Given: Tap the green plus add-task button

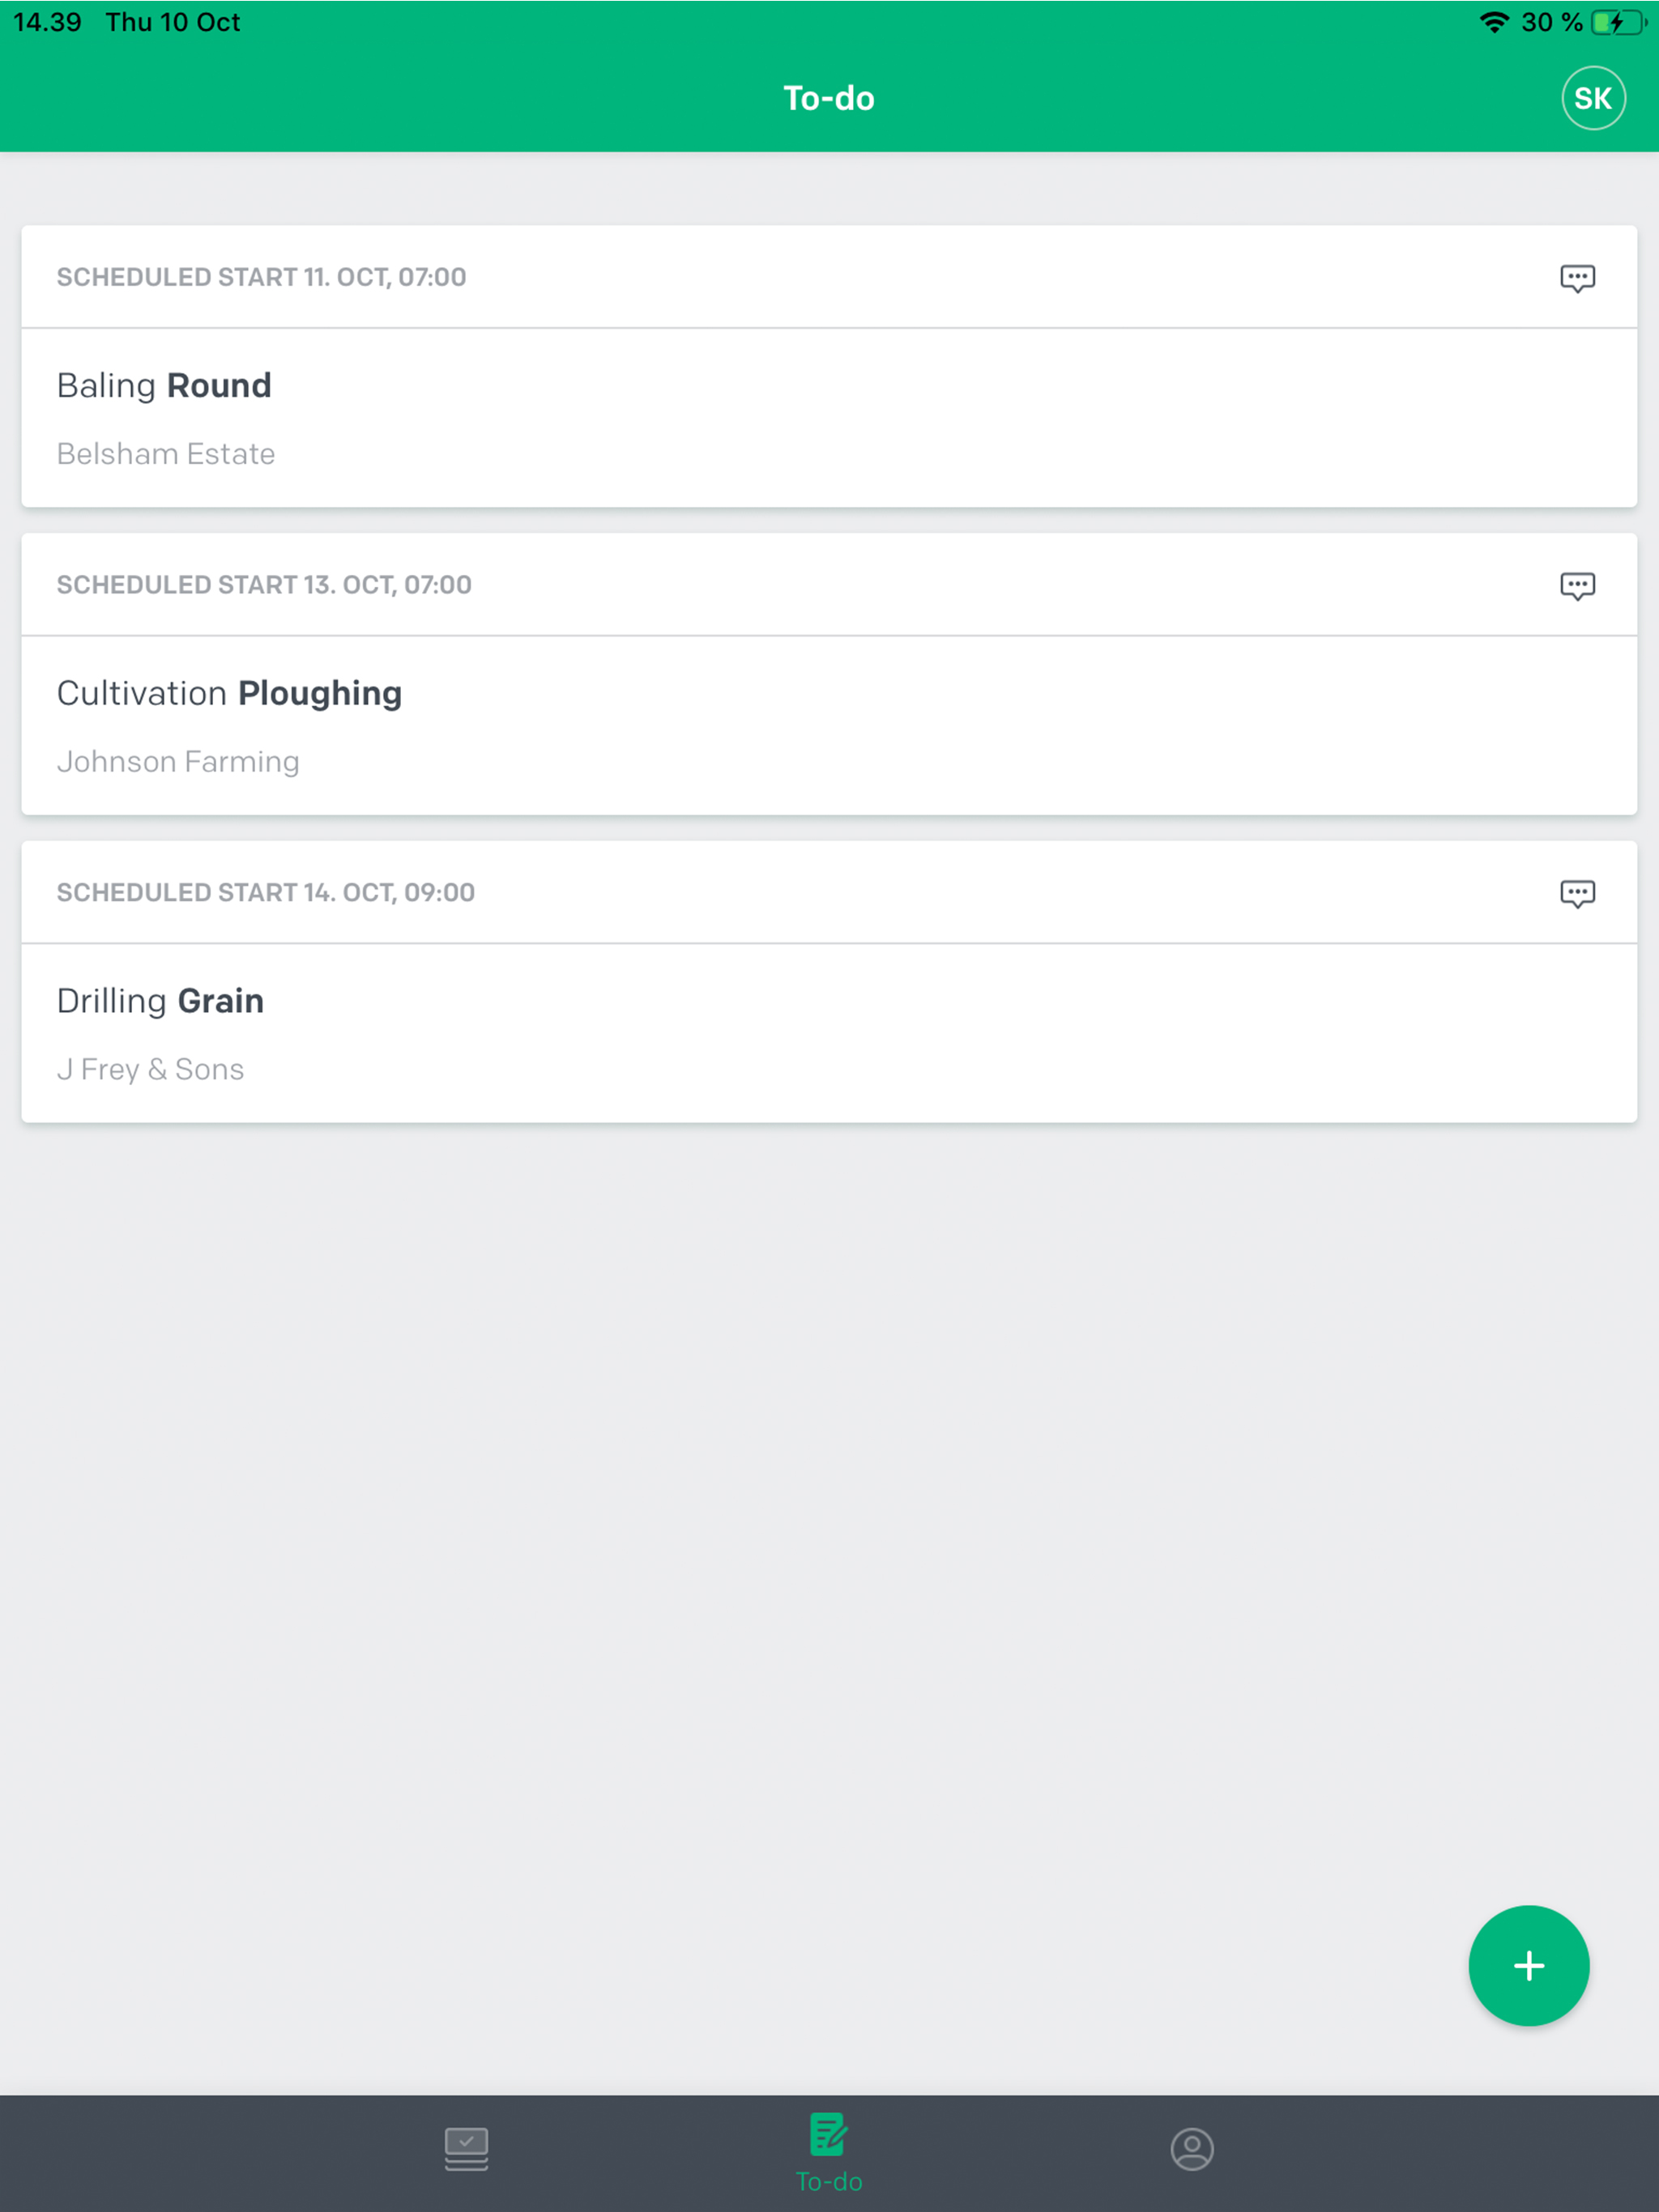Looking at the screenshot, I should pos(1528,1965).
